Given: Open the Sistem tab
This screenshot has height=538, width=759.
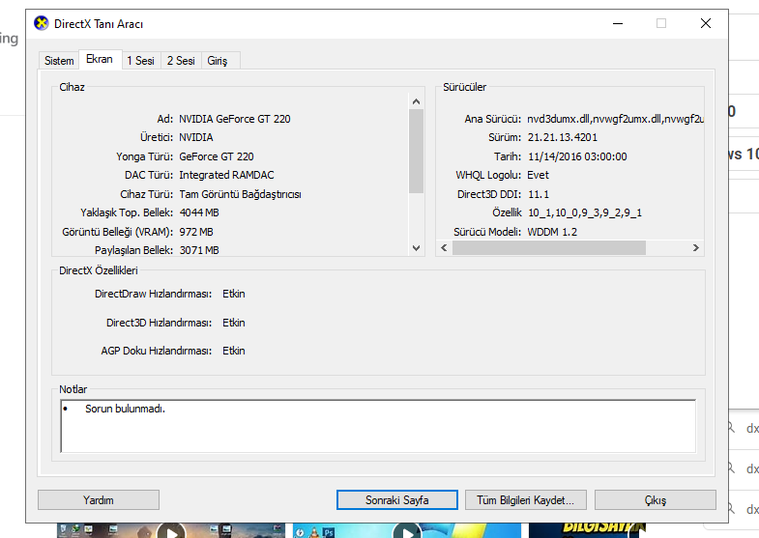Looking at the screenshot, I should 59,61.
